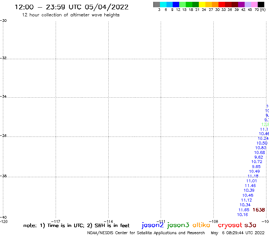The height and width of the screenshot is (236, 269).
Task: Click the light green 12.8 wave height value
Action: [265, 125]
